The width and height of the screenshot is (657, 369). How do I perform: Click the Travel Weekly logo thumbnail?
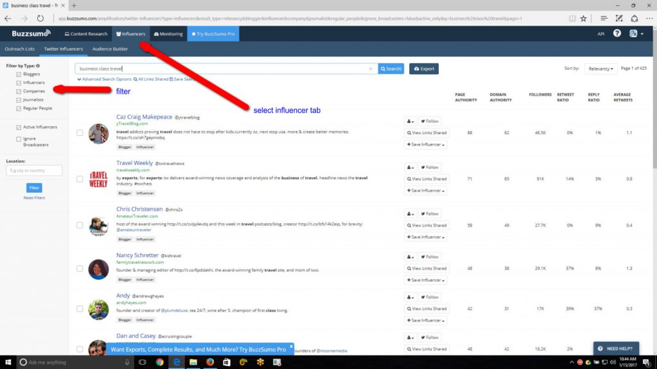click(98, 179)
